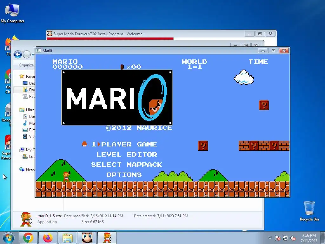325x244 pixels.
Task: Show hidden system tray icons
Action: [270, 238]
